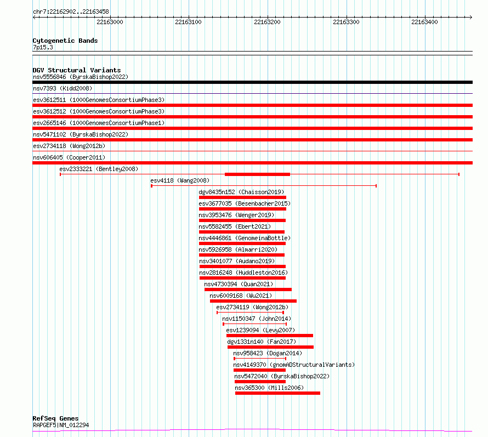Click the ruler's right arrowhead
488x437 pixels.
coord(471,17)
